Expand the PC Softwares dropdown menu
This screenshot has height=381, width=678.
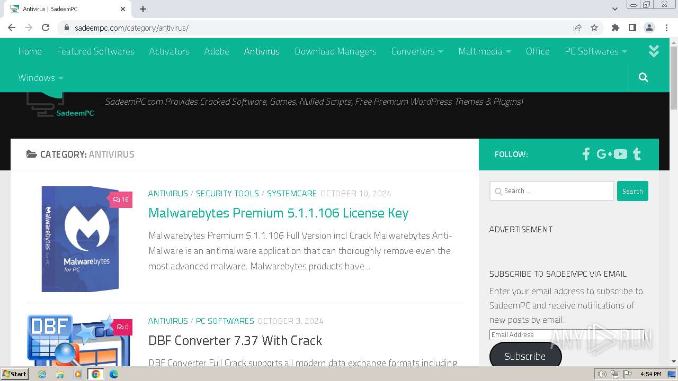coord(595,51)
